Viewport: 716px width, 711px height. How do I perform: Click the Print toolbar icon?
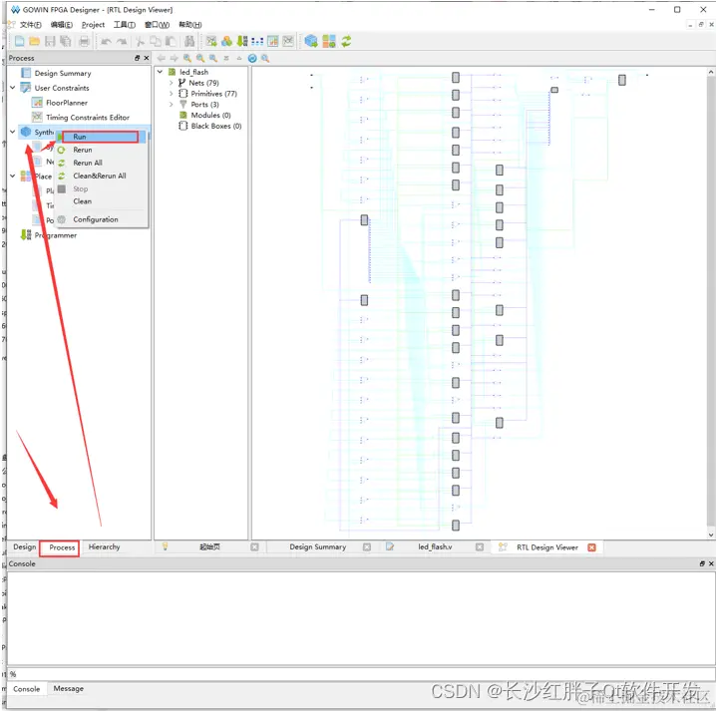84,41
